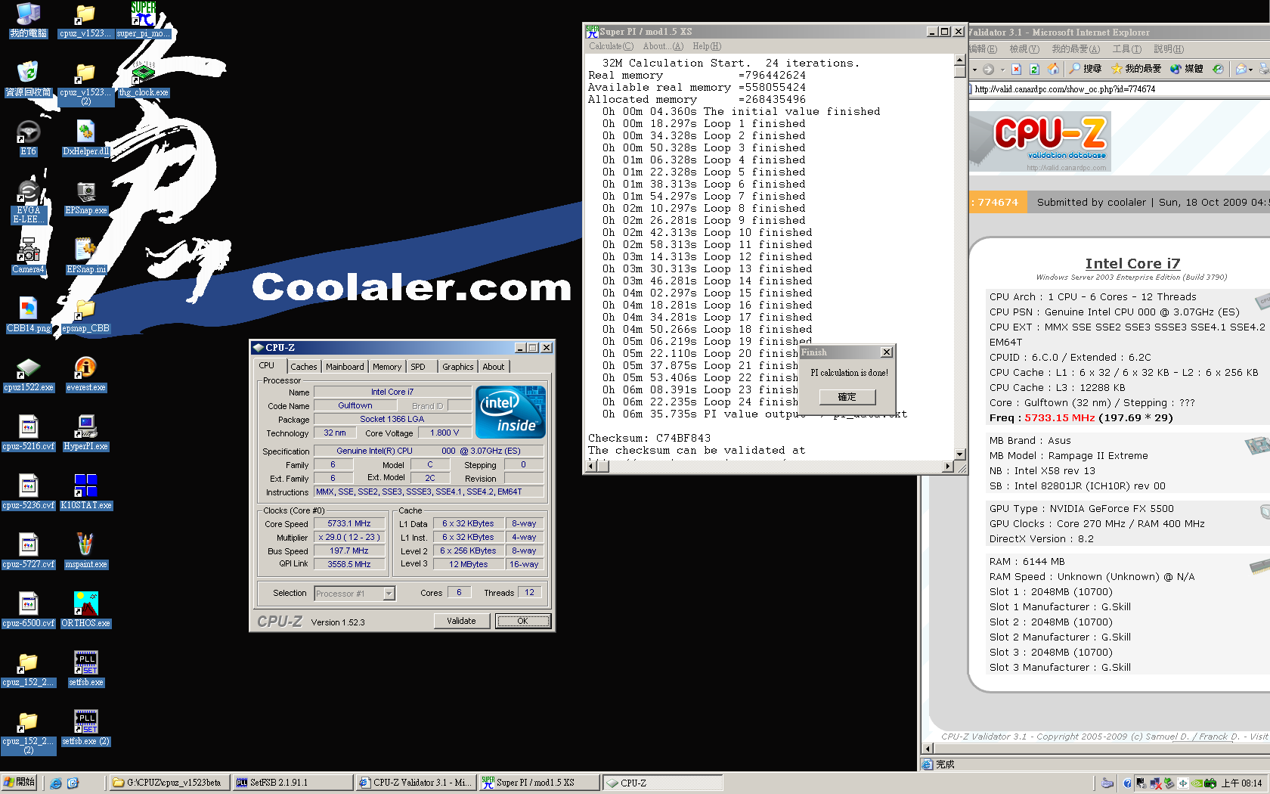Open the Recycle Bin desktop icon
1270x794 pixels.
[28, 79]
